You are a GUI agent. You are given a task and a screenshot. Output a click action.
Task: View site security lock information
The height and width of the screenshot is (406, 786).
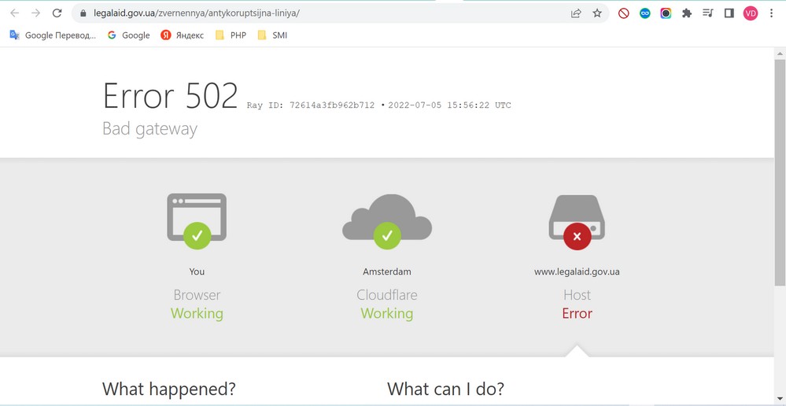tap(83, 13)
